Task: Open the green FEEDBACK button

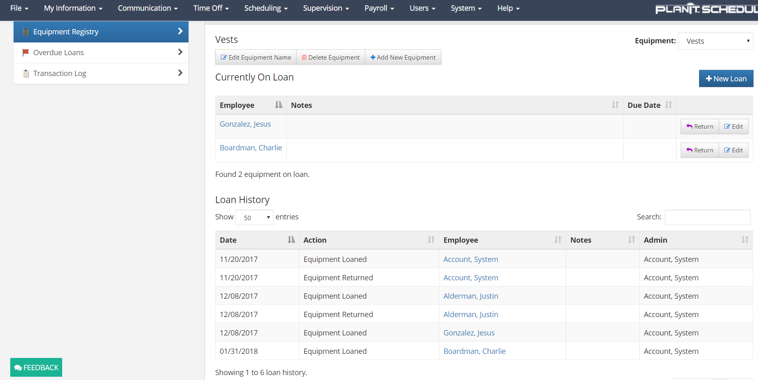Action: (36, 367)
